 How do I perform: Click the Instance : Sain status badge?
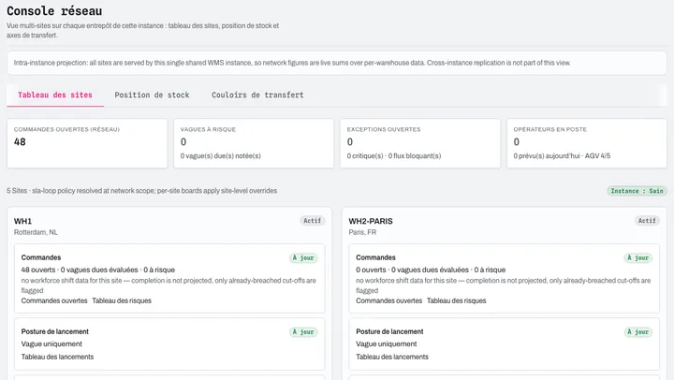(x=637, y=191)
